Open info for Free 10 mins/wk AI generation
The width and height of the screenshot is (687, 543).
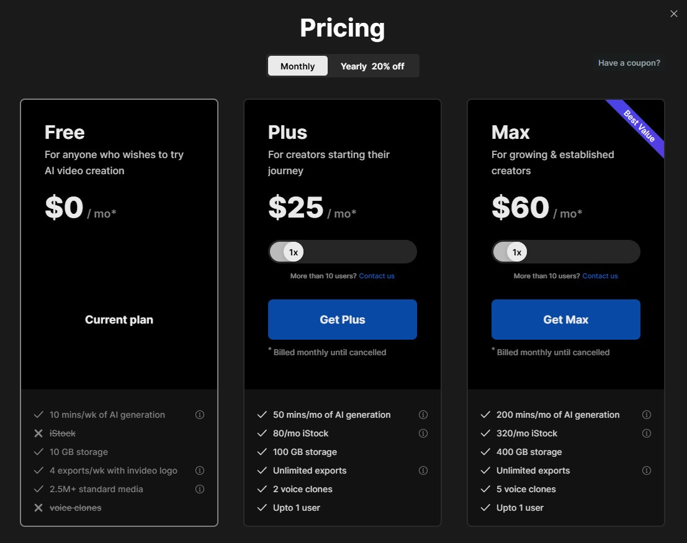200,415
